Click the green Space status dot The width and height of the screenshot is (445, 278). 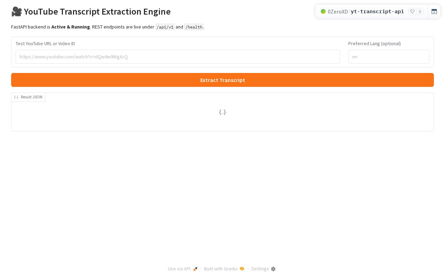tap(323, 11)
